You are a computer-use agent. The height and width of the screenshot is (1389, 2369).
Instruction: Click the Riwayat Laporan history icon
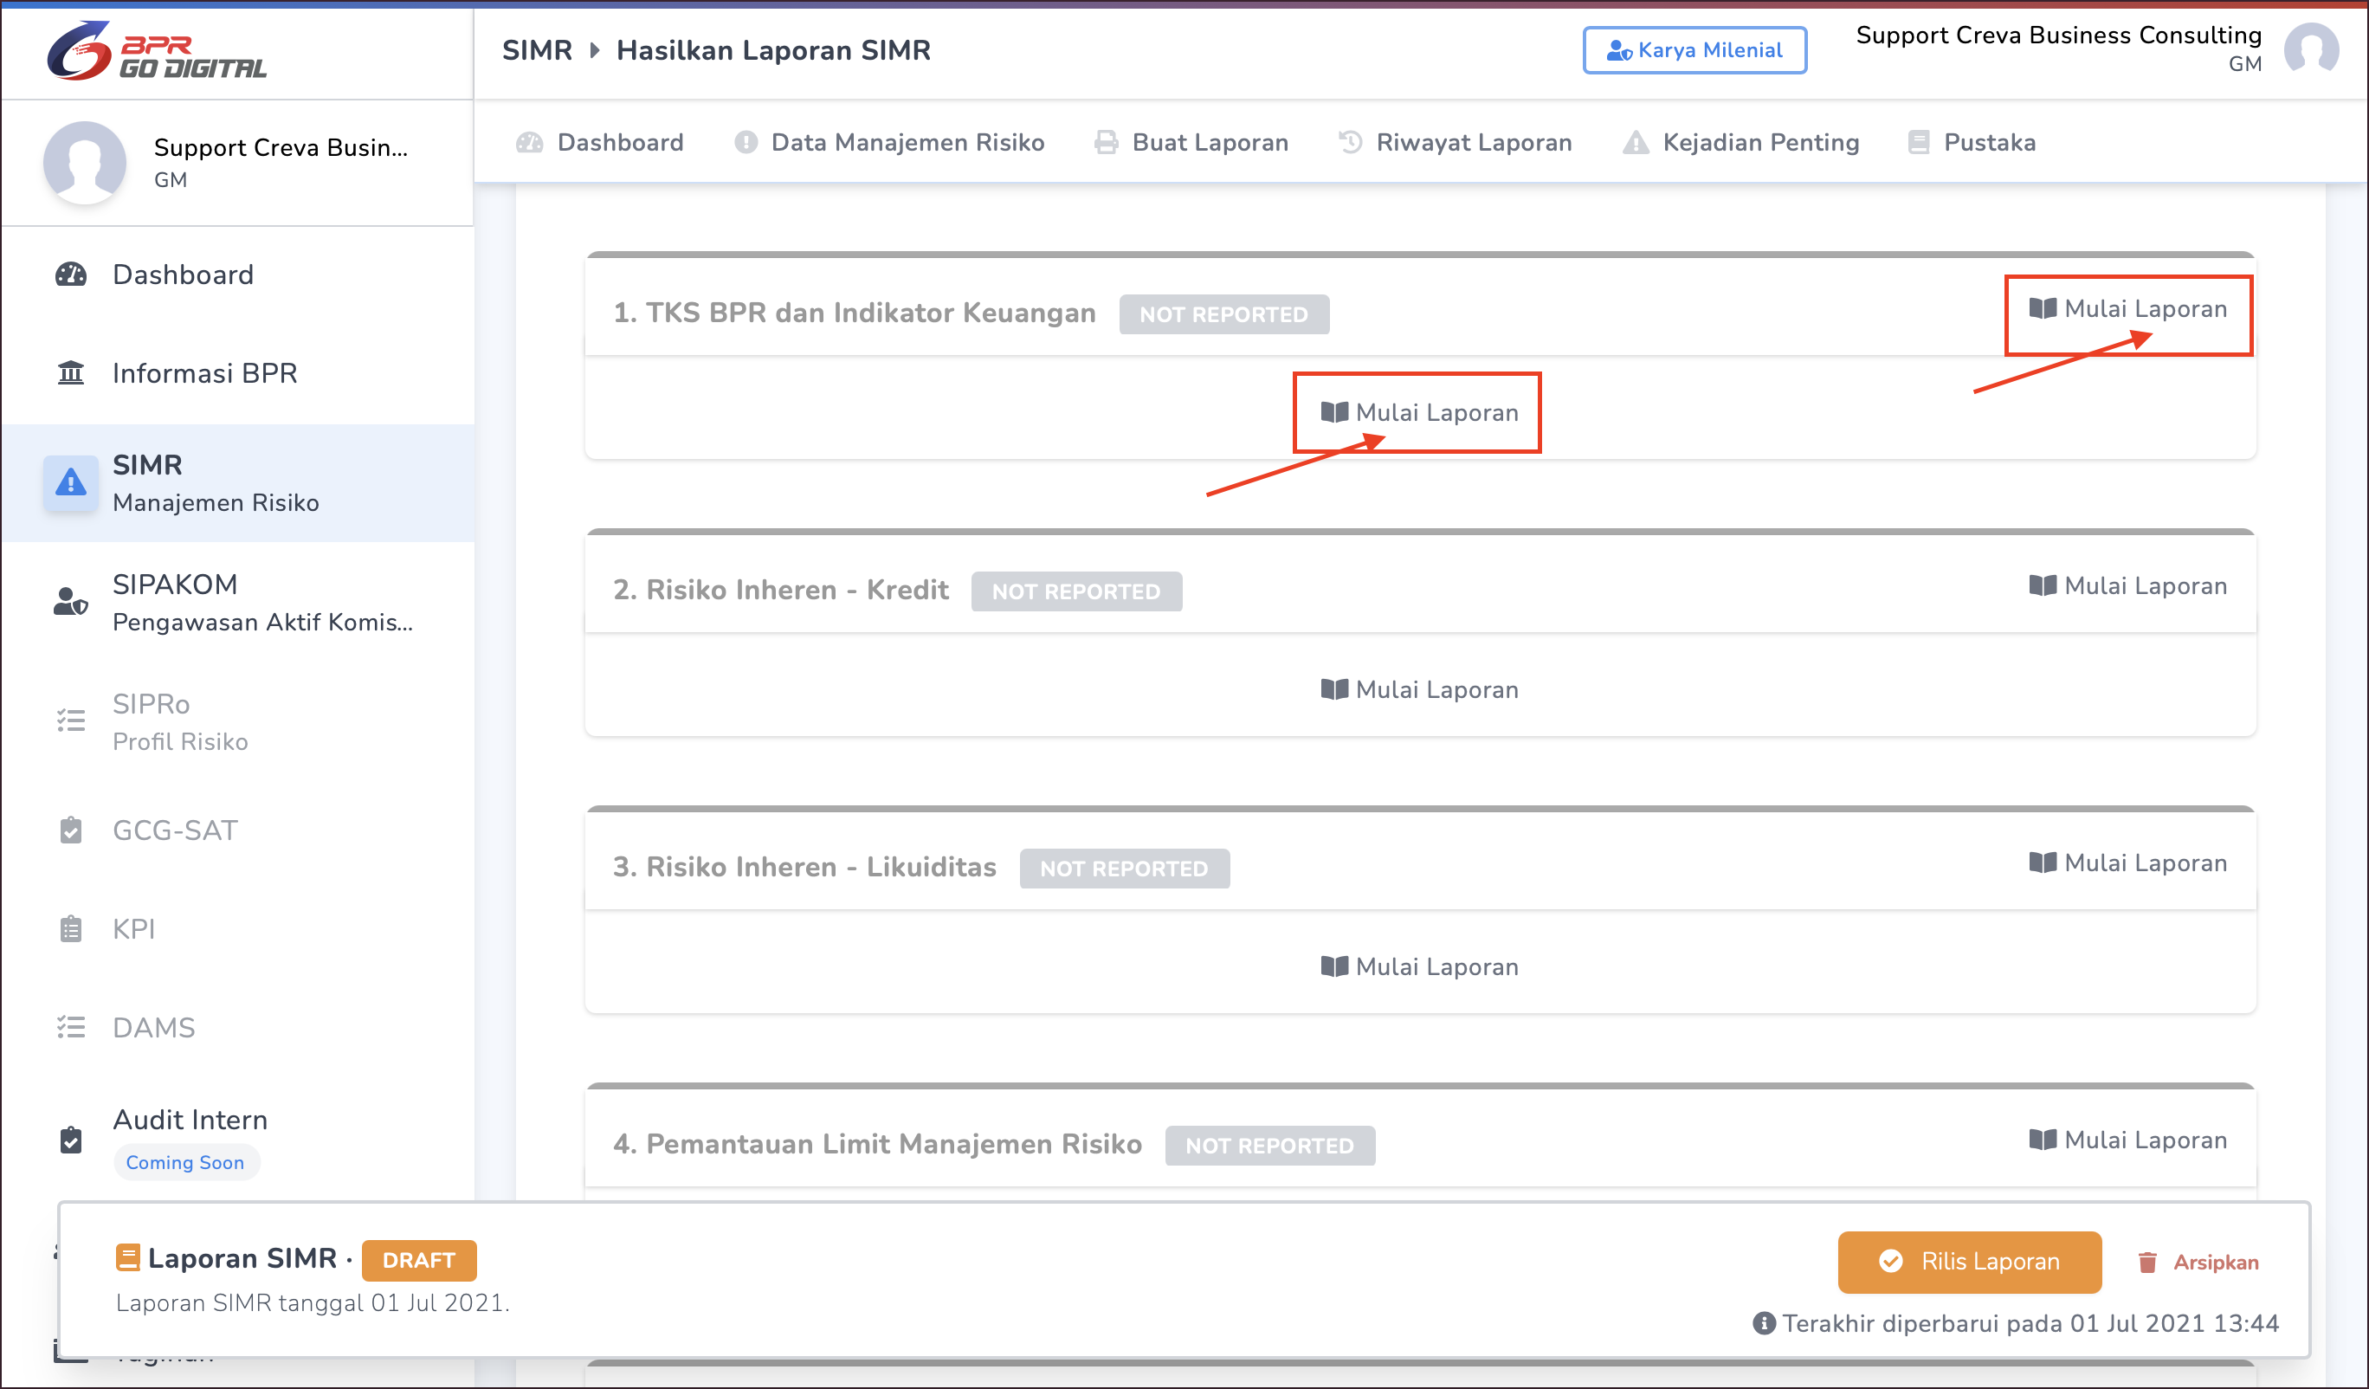point(1351,142)
